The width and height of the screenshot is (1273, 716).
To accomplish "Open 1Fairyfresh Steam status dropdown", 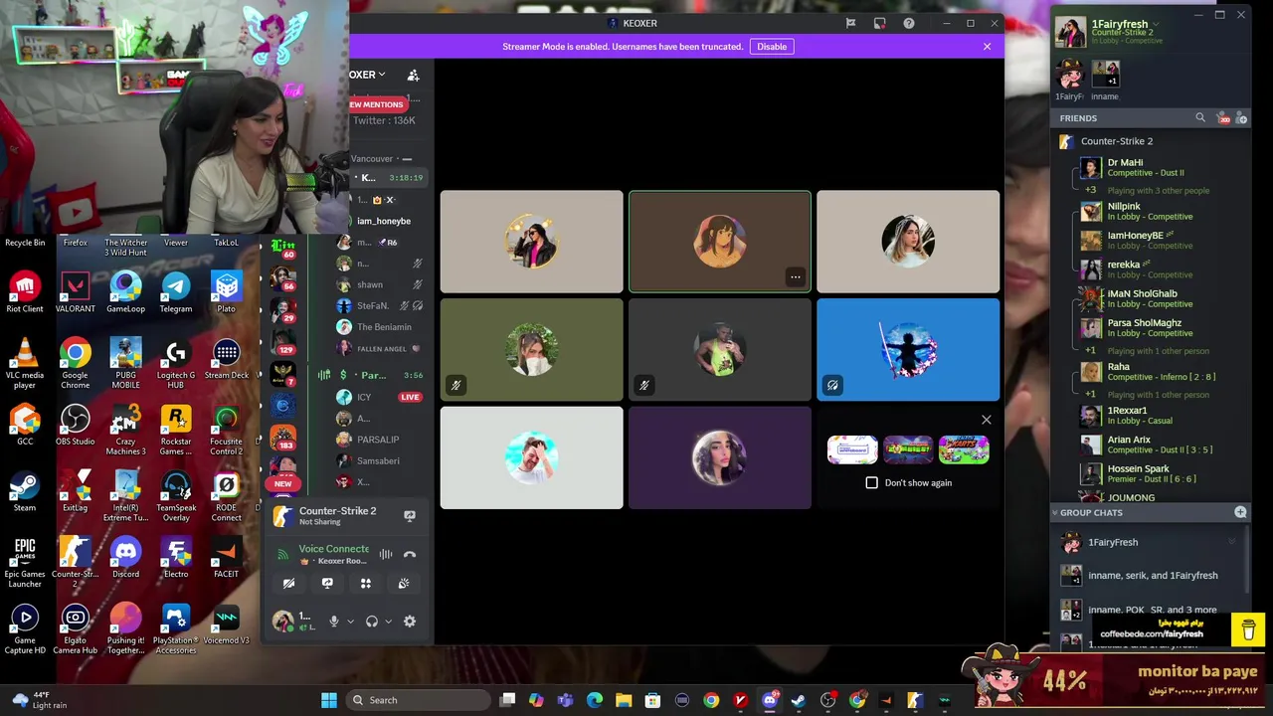I will point(1156,24).
